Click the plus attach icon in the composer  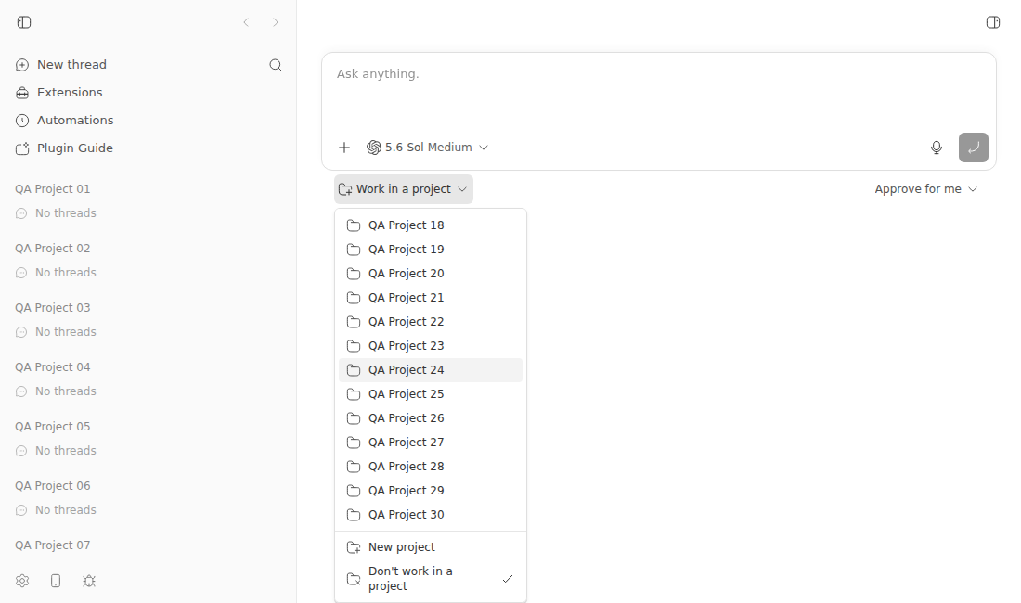(343, 148)
